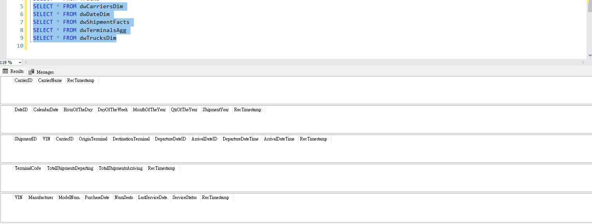Select the ArrivalDateID column header
Screen dimensions: 592x224
205,139
